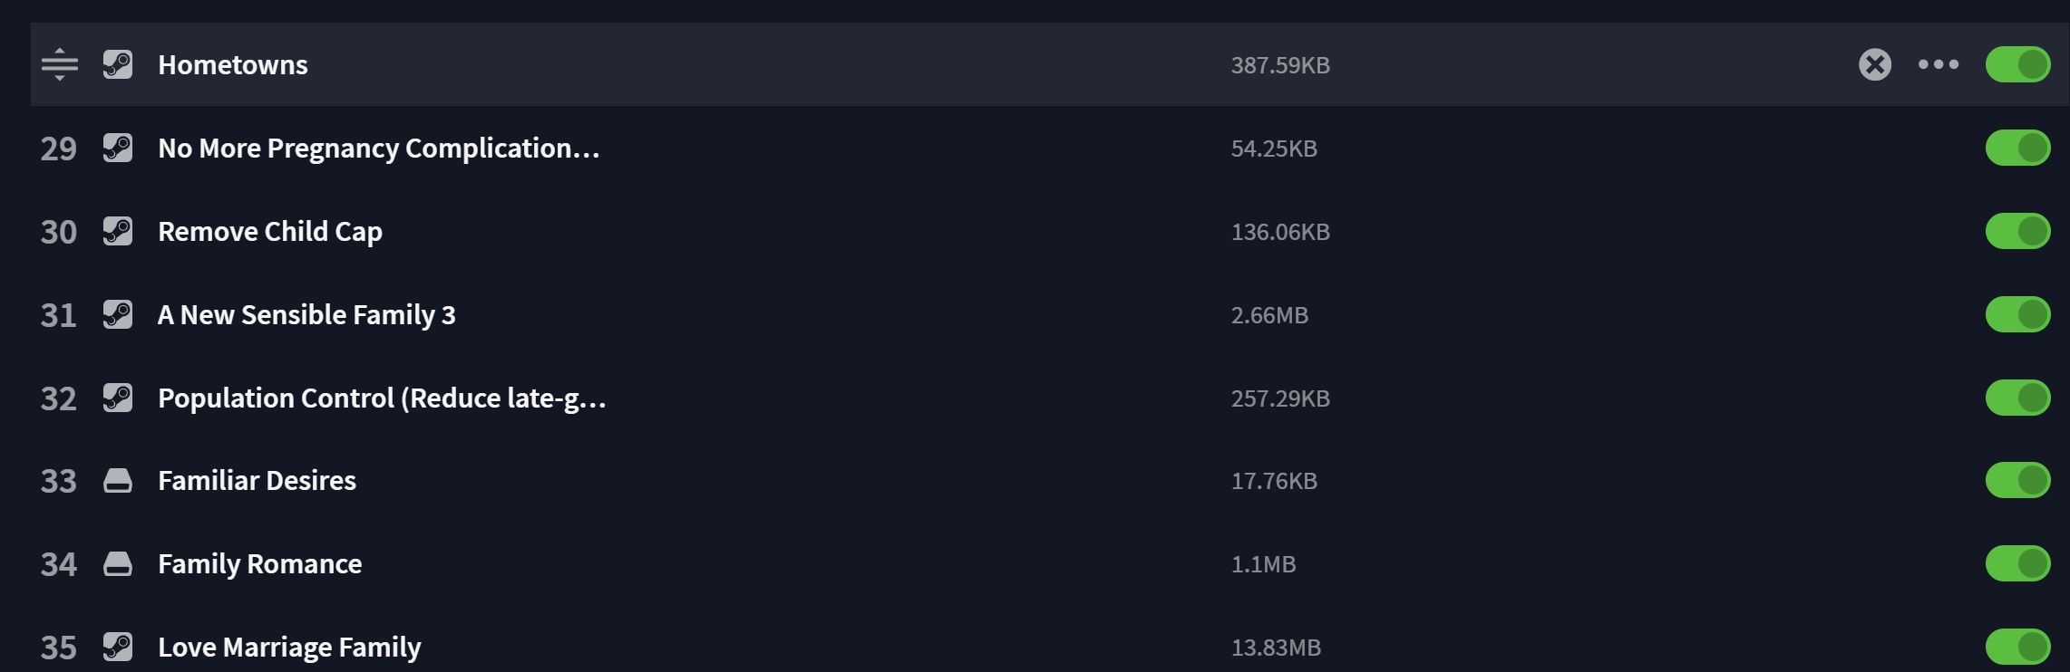The height and width of the screenshot is (672, 2070).
Task: Select the Love Marriage Family mod name
Action: coord(289,647)
